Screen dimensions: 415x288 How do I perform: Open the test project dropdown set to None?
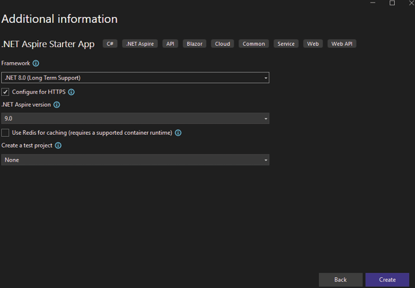point(135,160)
